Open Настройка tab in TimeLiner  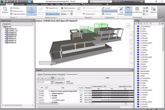[x=61, y=74]
